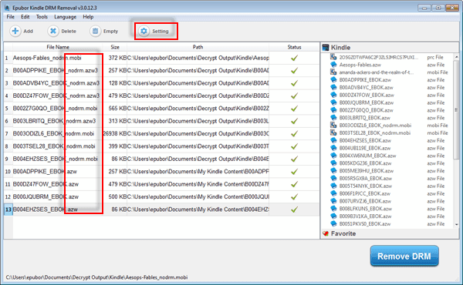This screenshot has width=463, height=285.
Task: Open the Edit menu
Action: coord(25,17)
